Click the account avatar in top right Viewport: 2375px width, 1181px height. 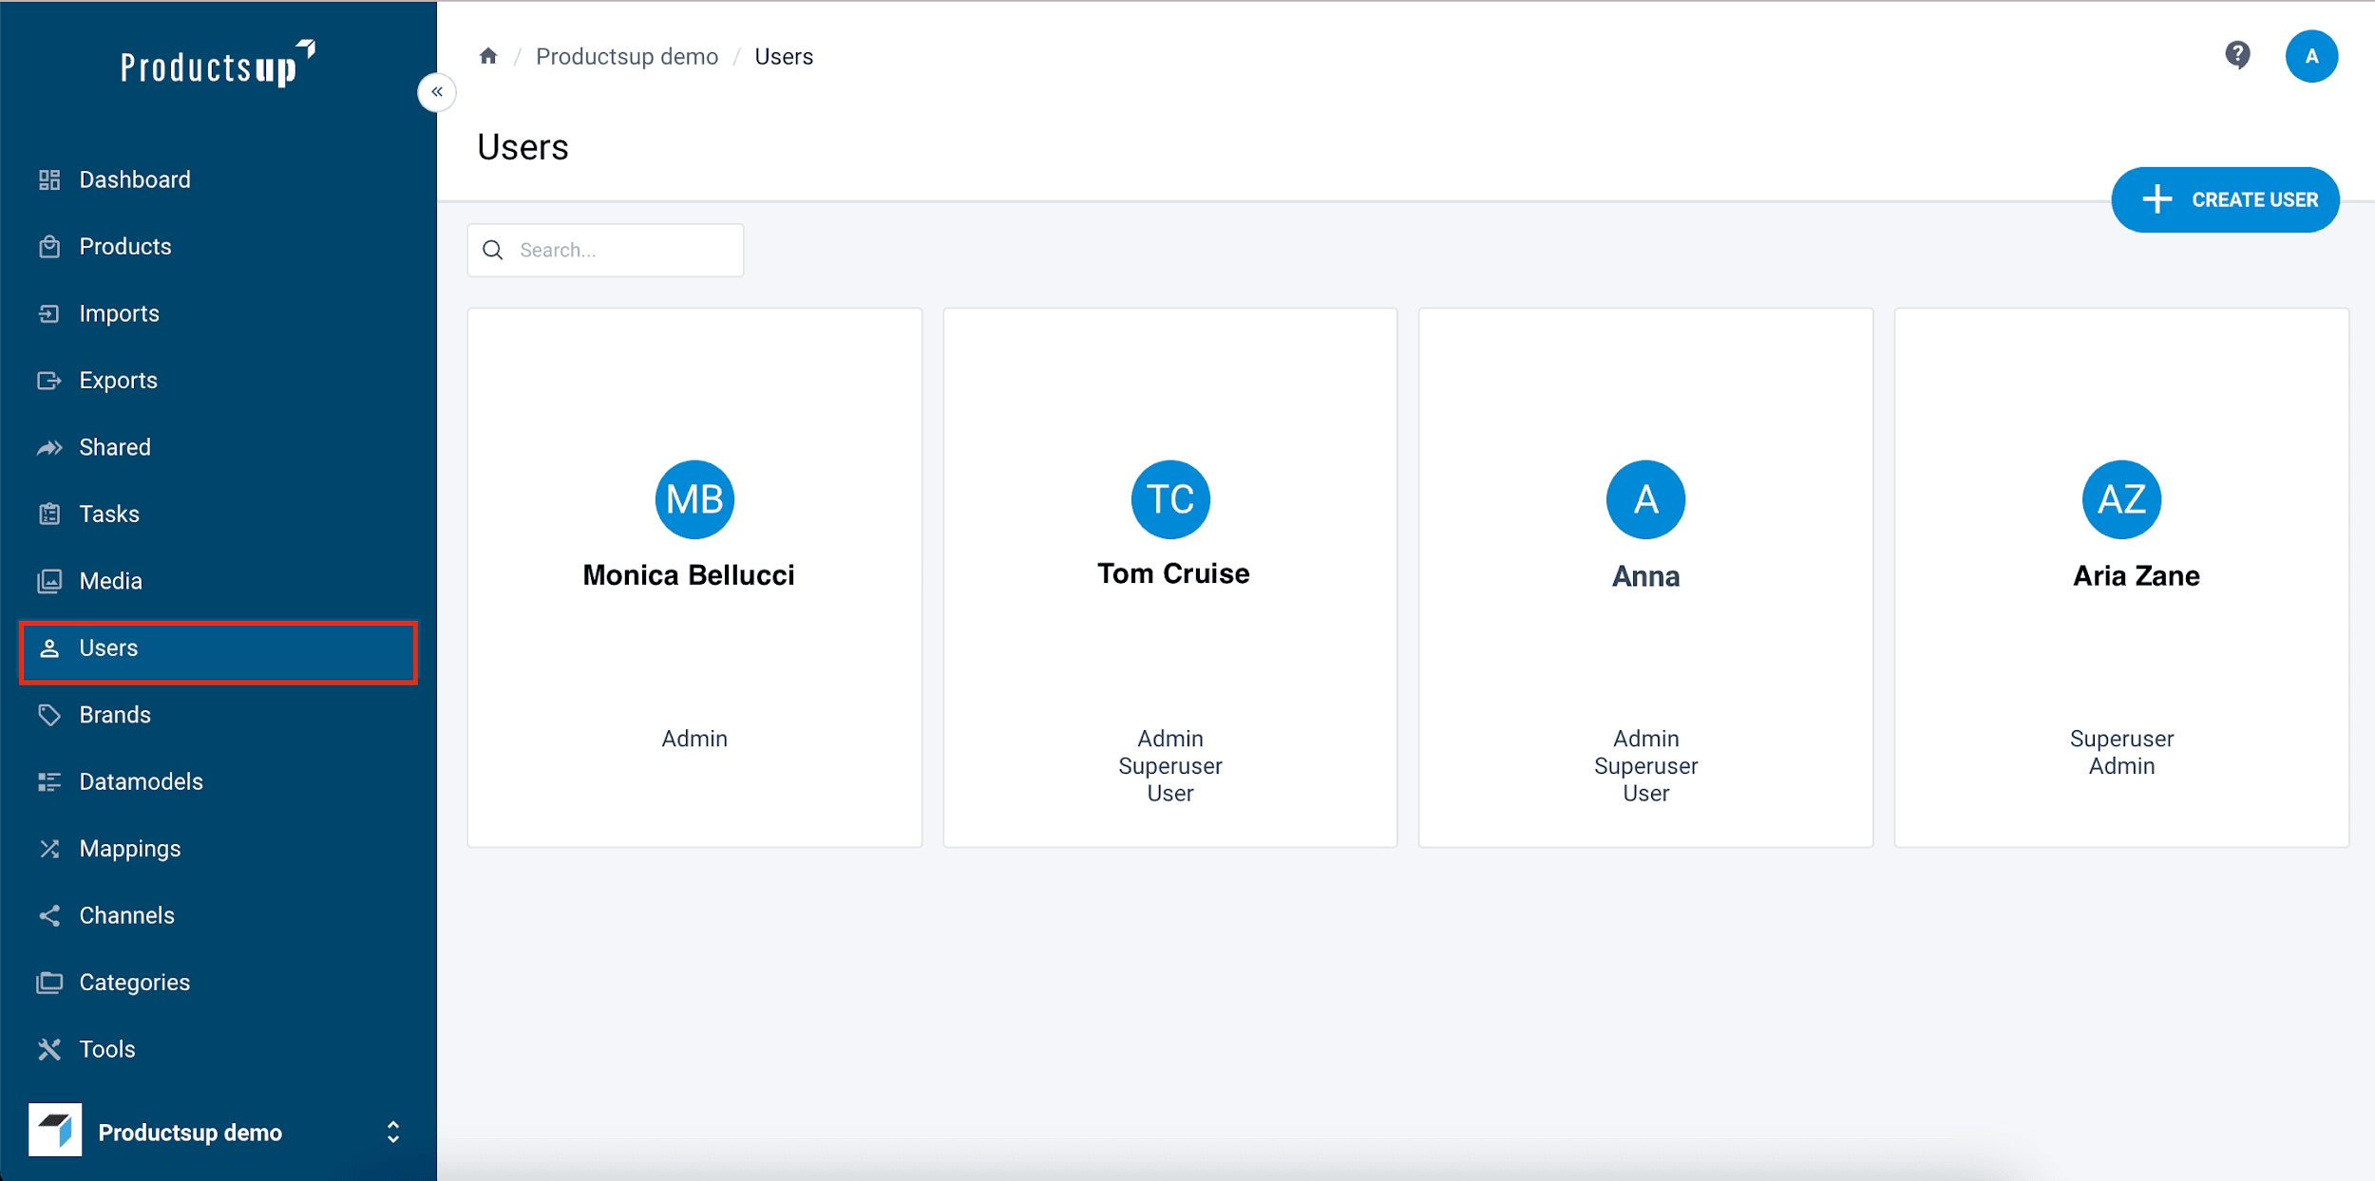point(2310,56)
